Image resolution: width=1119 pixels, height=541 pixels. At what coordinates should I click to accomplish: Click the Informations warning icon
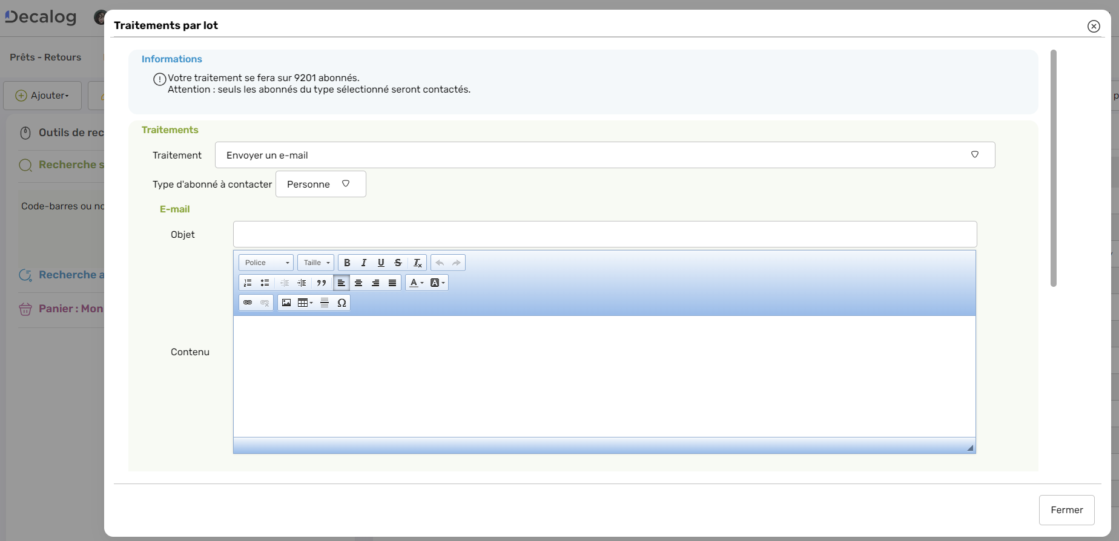159,79
